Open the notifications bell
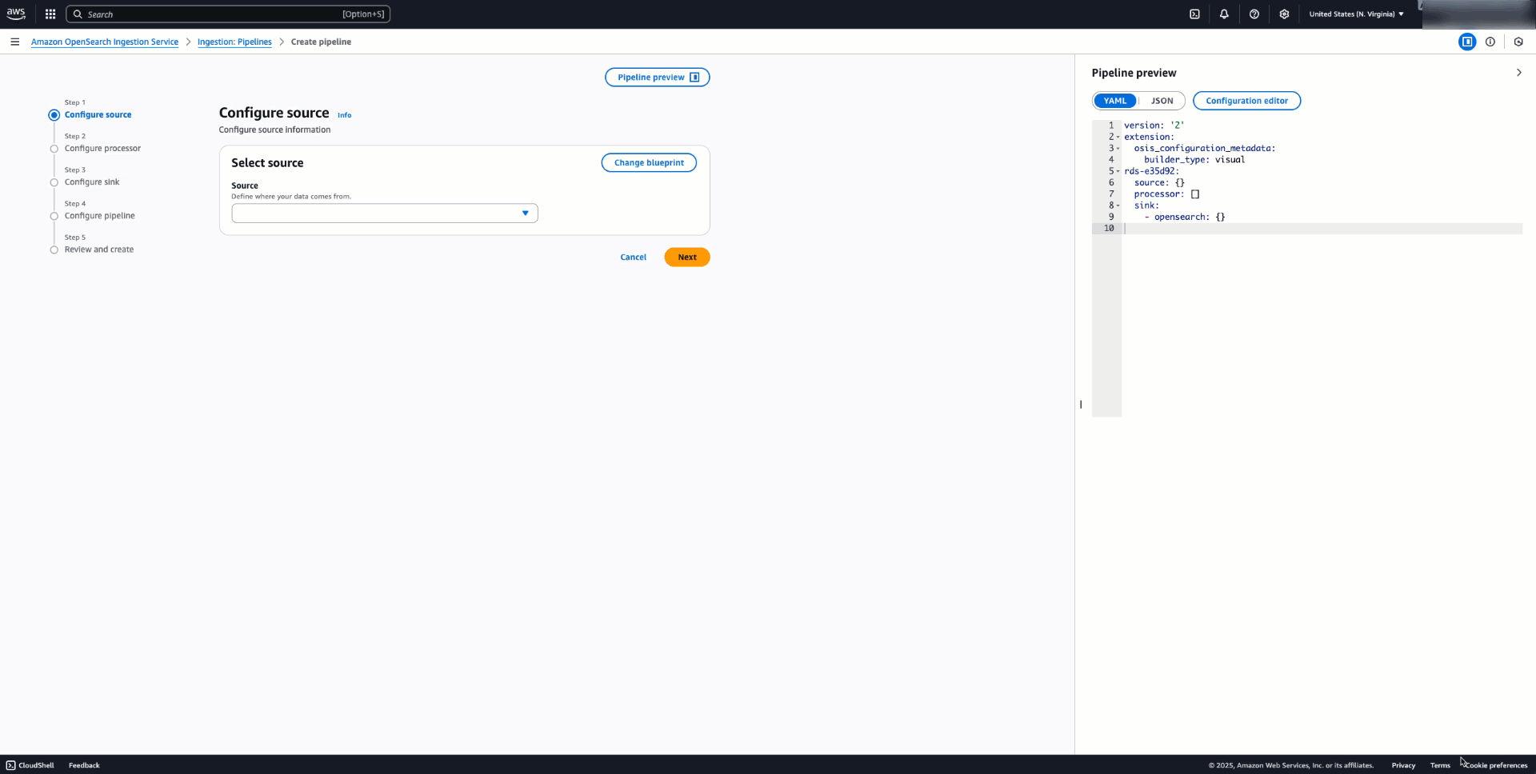 [1224, 14]
